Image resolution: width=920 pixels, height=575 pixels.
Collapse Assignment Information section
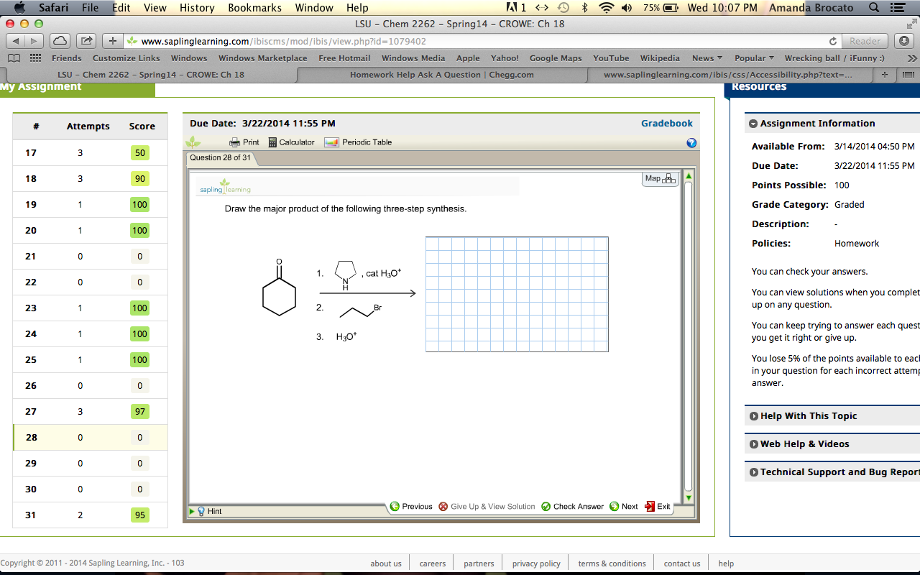point(754,124)
